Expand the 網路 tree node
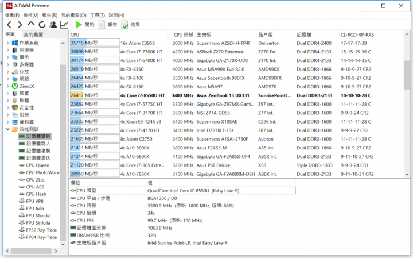This screenshot has height=258, width=413. pyautogui.click(x=7, y=79)
